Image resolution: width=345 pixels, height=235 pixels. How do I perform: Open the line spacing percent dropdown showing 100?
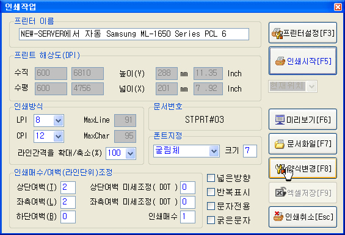[x=130, y=153]
